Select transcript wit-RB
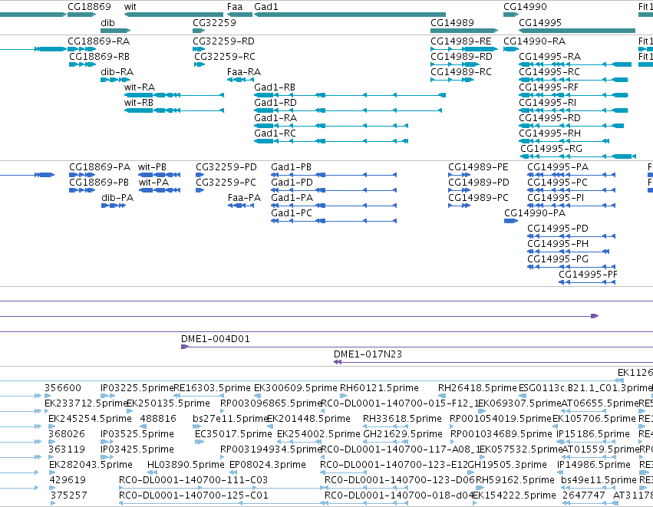This screenshot has width=653, height=507. click(174, 110)
